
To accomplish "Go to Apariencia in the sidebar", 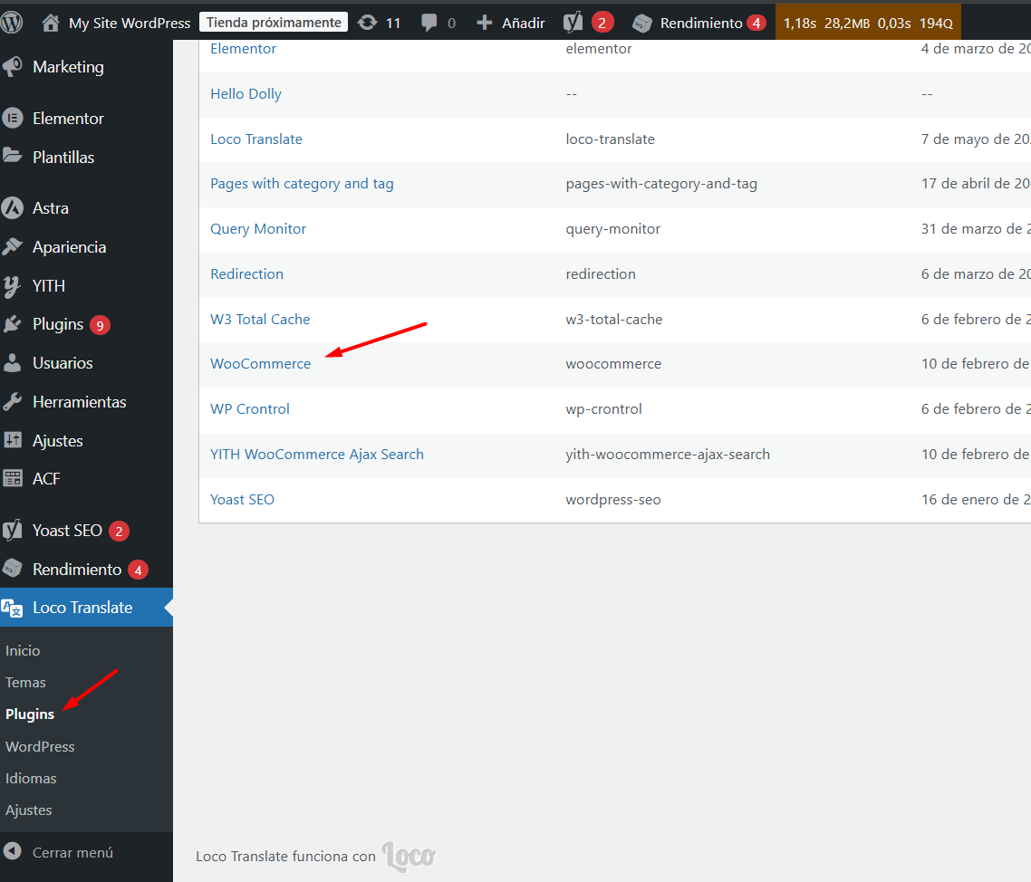I will 70,247.
